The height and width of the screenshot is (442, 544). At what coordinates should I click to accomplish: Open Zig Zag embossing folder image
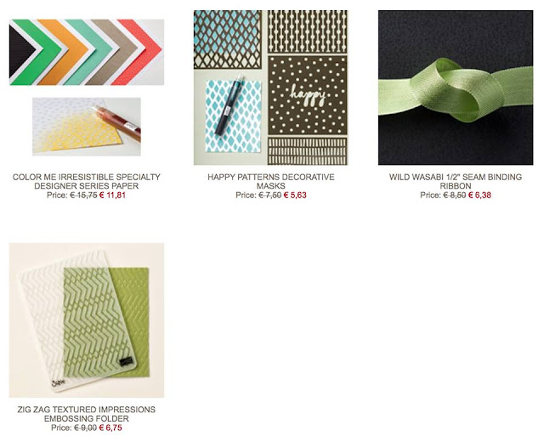coord(87,320)
